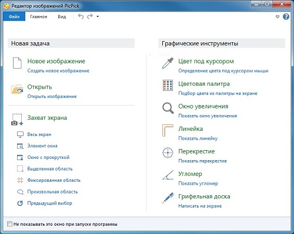The image size is (294, 234).
Task: Click 'Грифельная доска' heading
Action: click(204, 196)
